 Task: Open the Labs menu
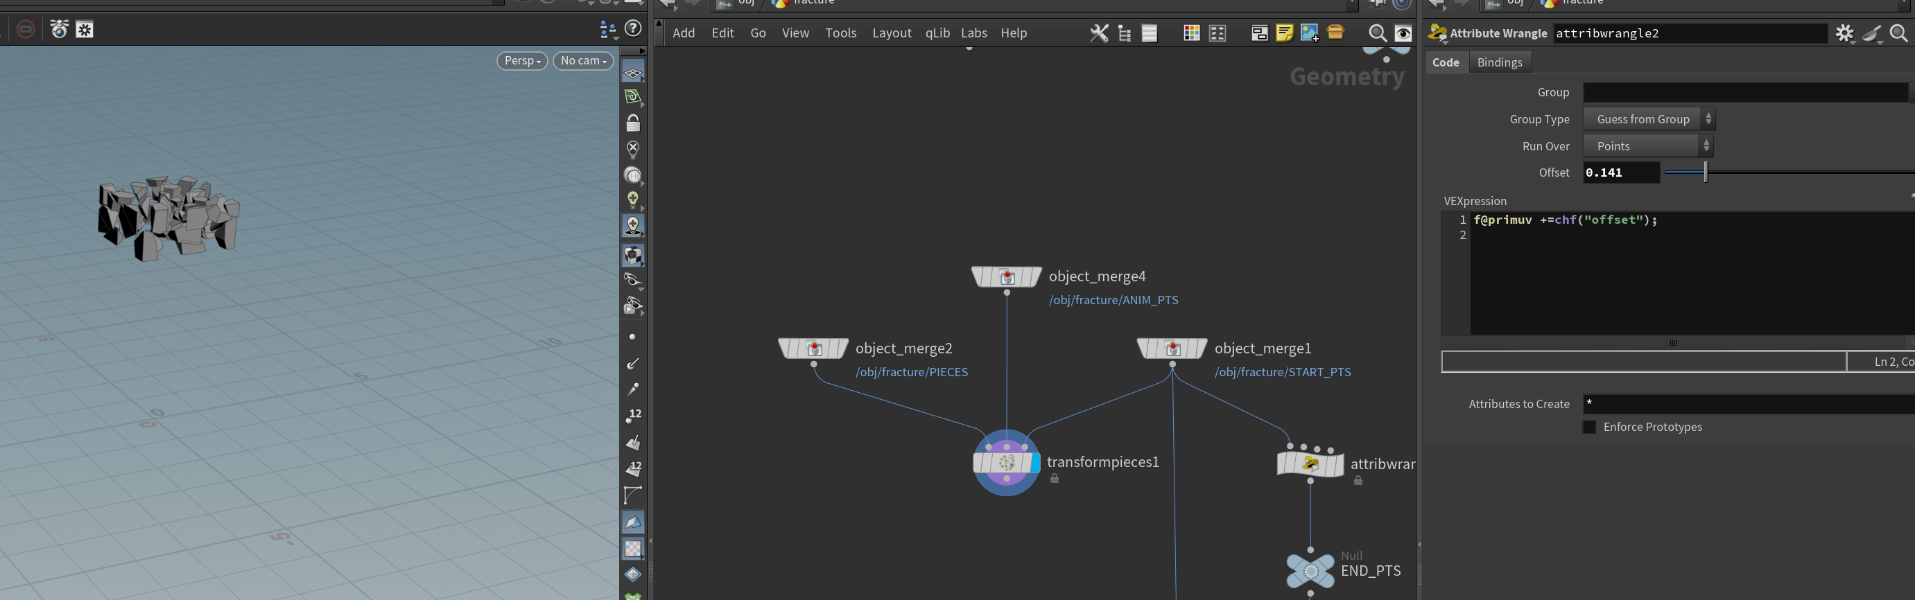coord(974,33)
